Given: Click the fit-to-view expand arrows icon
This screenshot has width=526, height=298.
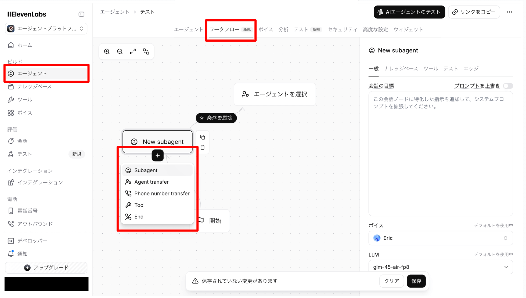Looking at the screenshot, I should pyautogui.click(x=133, y=52).
